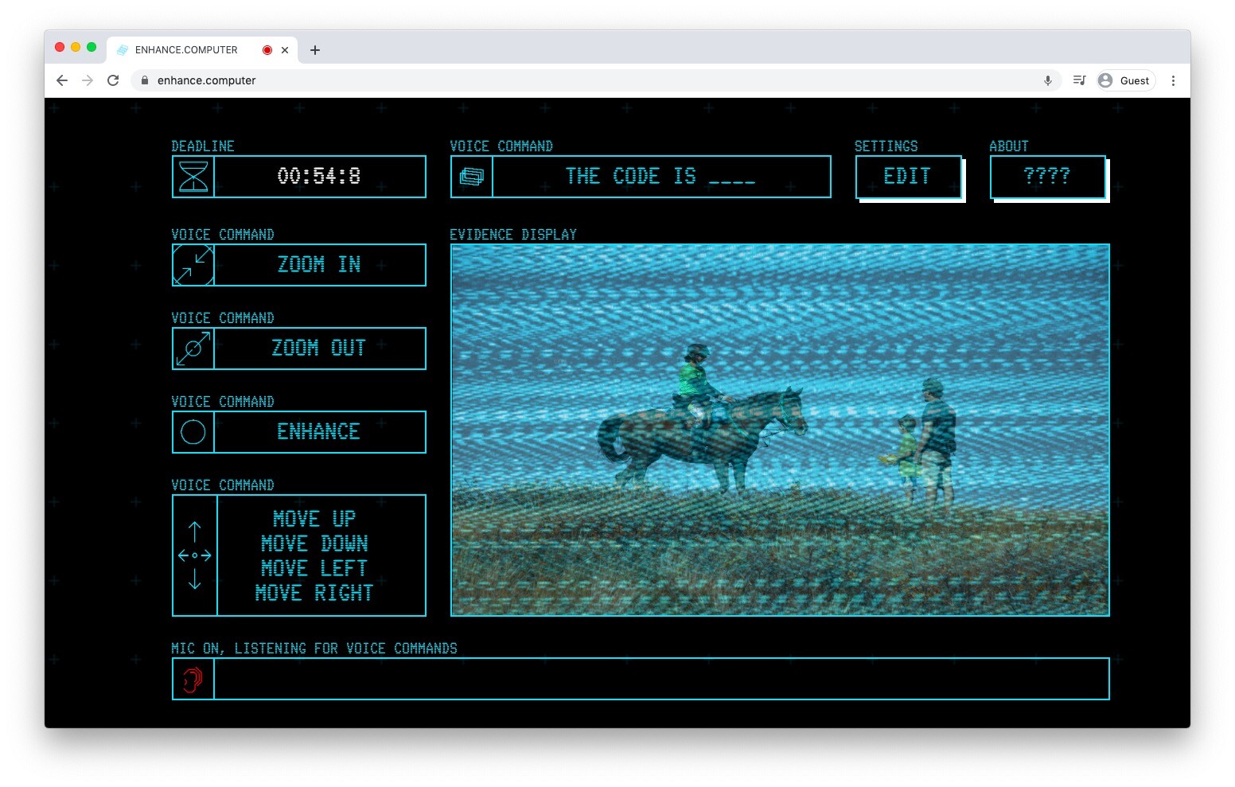The width and height of the screenshot is (1235, 787).
Task: Click the horse rider in evidence display
Action: 695,380
